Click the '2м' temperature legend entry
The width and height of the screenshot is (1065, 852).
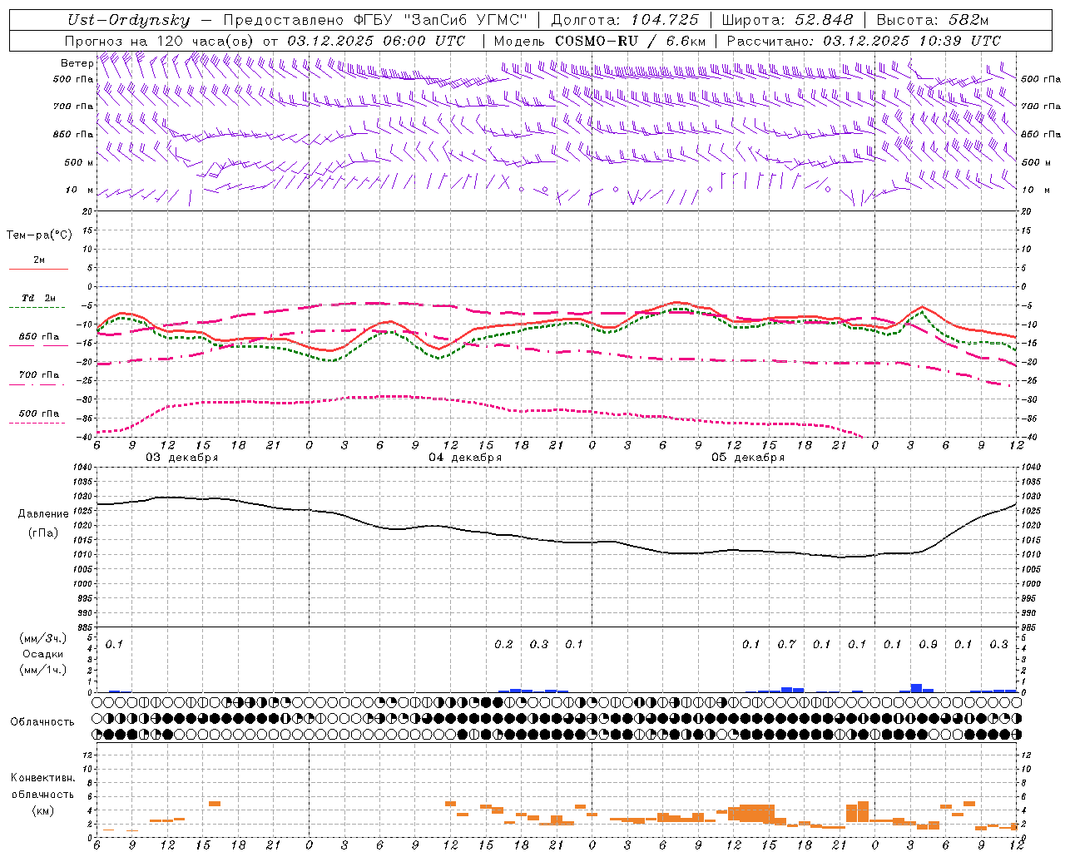pos(39,260)
